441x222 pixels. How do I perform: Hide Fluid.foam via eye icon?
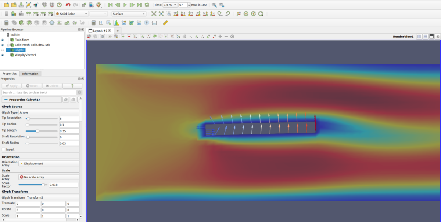click(3, 40)
